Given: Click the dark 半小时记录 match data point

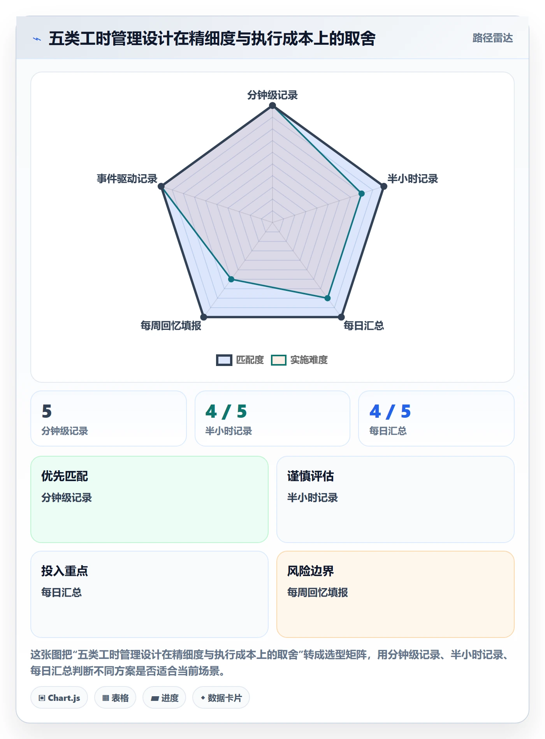Looking at the screenshot, I should coord(384,186).
